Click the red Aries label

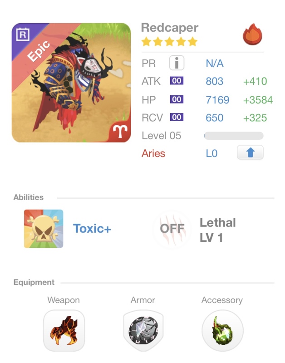(x=153, y=153)
